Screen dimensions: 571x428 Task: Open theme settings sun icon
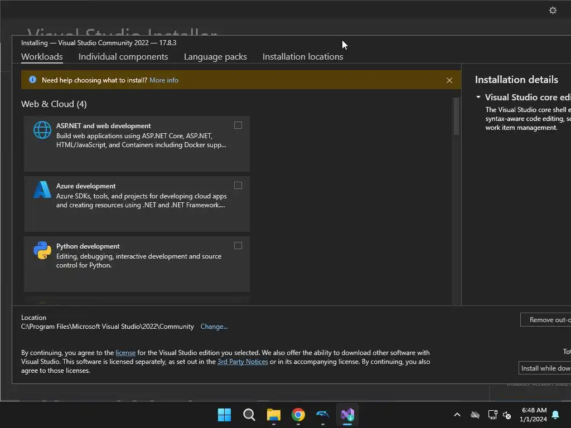pyautogui.click(x=553, y=10)
